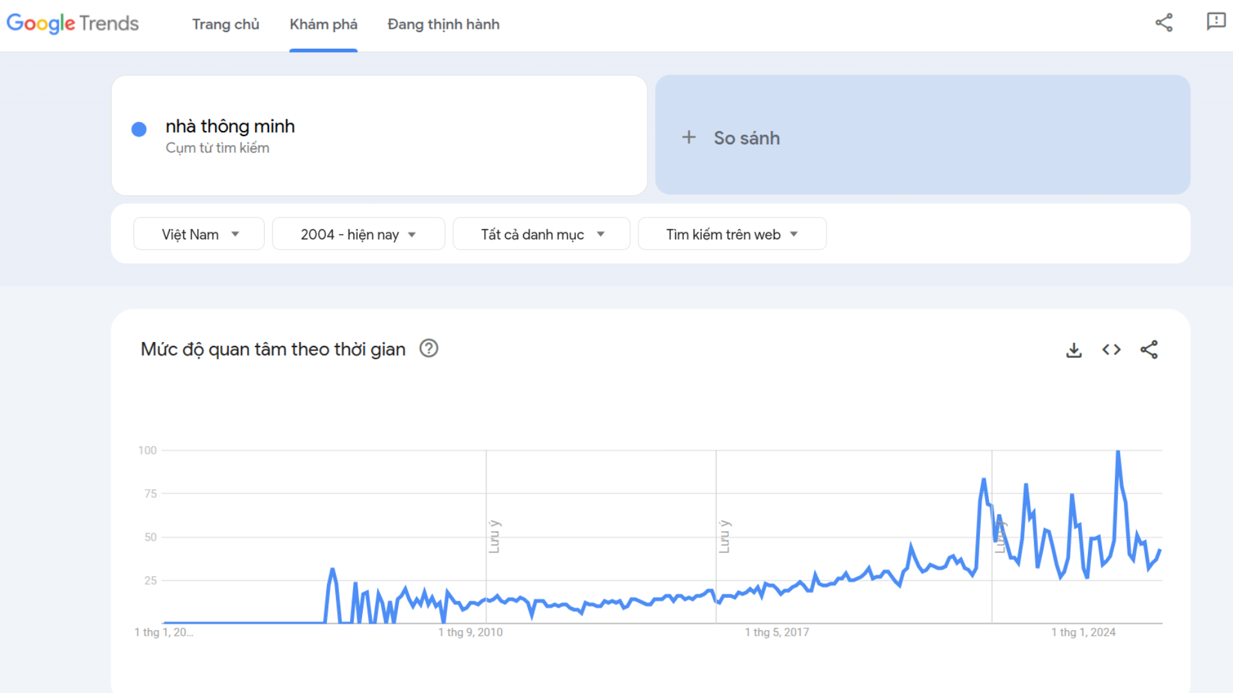Select the Khám phá tab

(323, 24)
